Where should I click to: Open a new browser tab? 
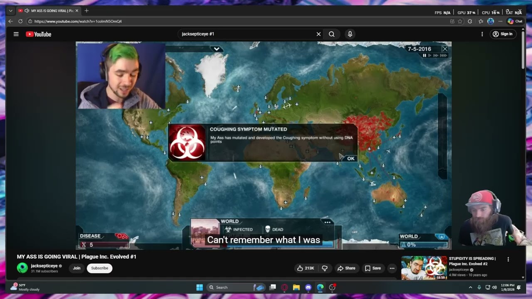click(x=86, y=10)
